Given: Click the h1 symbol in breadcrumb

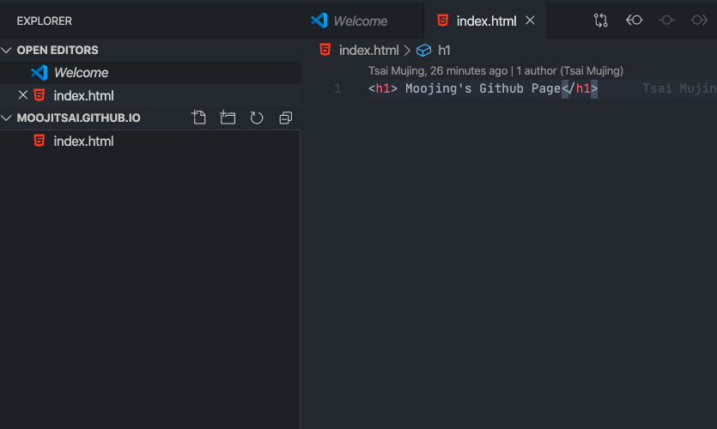Looking at the screenshot, I should pos(444,51).
